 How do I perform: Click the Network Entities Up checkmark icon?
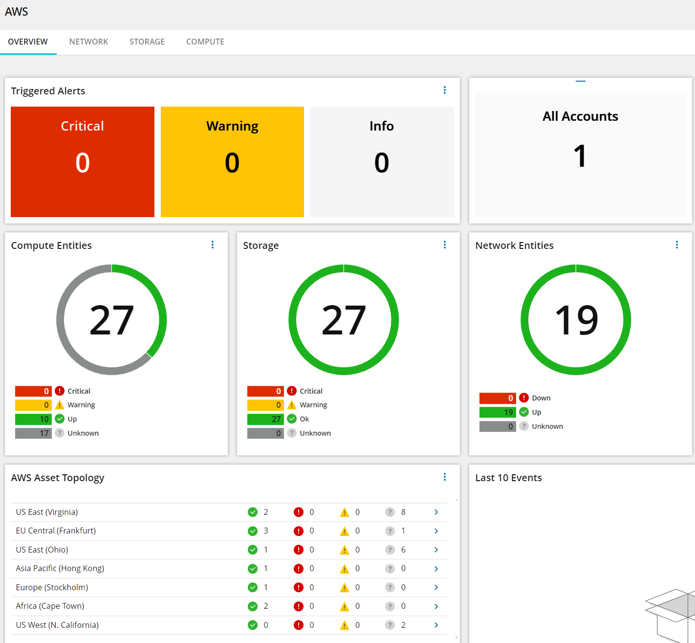point(524,412)
